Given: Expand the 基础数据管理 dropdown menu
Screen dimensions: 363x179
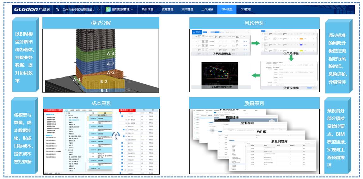Looking at the screenshot, I should 132,9.
